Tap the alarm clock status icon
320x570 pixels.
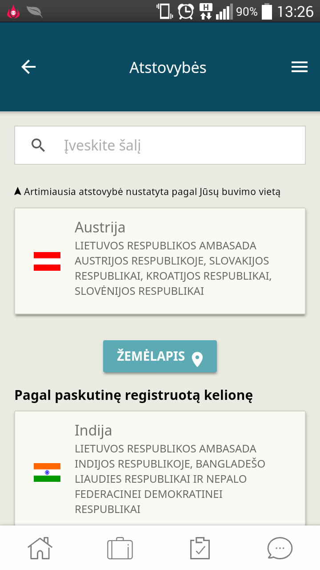pyautogui.click(x=186, y=11)
